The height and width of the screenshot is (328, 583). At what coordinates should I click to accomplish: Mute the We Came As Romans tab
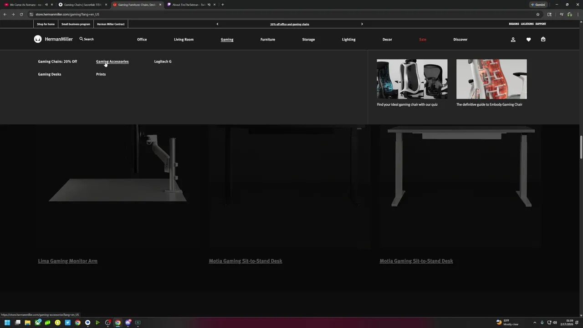point(46,5)
